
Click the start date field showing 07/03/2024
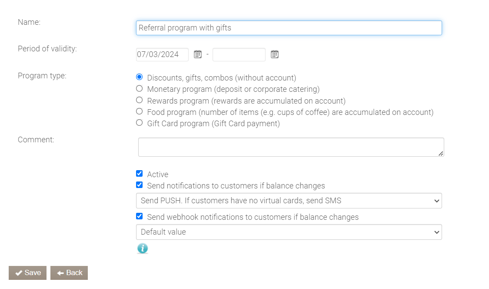pyautogui.click(x=162, y=54)
